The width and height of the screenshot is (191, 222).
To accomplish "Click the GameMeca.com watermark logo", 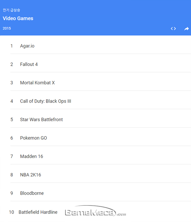I will tap(95, 212).
